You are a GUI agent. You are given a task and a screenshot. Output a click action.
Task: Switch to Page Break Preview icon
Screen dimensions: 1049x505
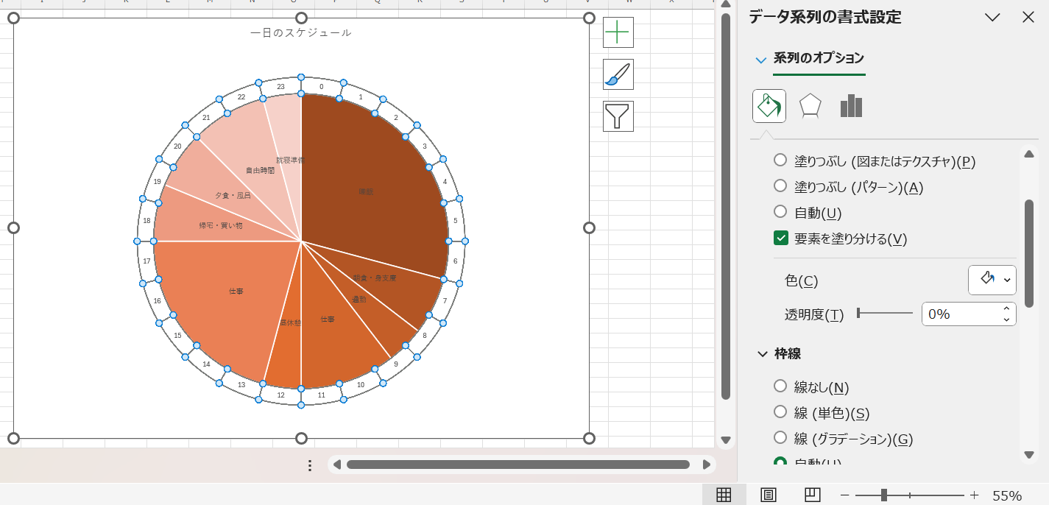click(x=812, y=495)
